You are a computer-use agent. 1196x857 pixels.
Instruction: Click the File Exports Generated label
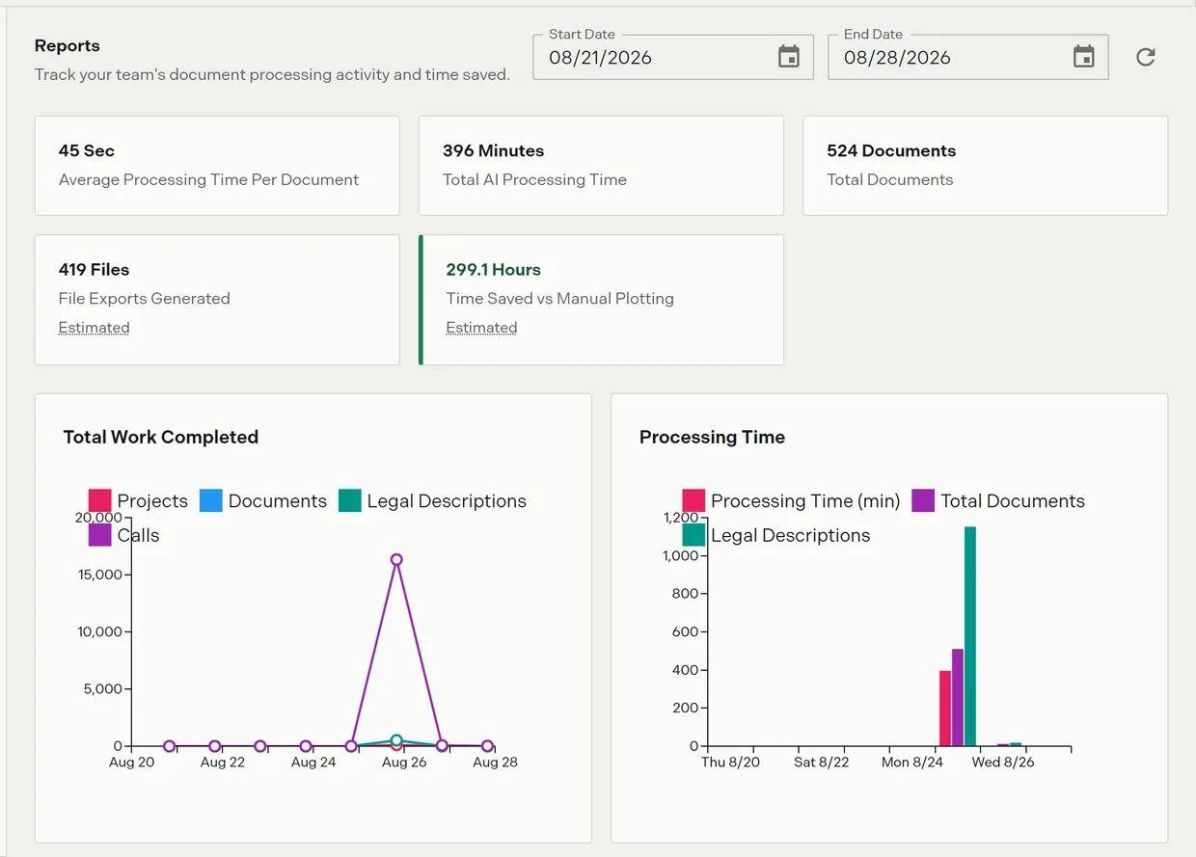coord(145,298)
